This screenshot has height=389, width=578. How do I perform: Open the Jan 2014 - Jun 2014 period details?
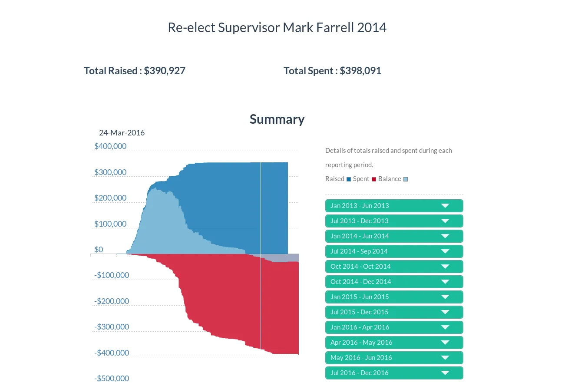tap(393, 236)
